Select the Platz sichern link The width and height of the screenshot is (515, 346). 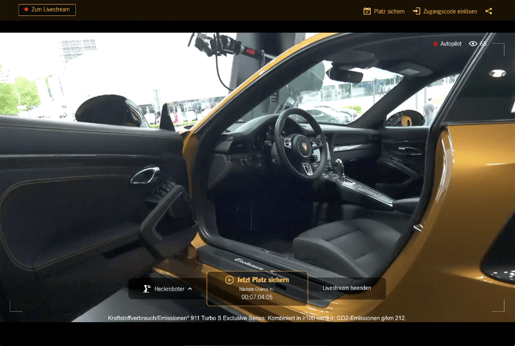384,11
